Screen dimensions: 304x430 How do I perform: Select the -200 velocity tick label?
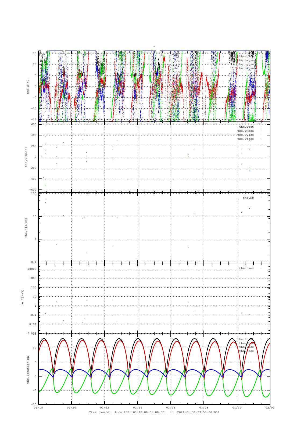tap(33, 168)
